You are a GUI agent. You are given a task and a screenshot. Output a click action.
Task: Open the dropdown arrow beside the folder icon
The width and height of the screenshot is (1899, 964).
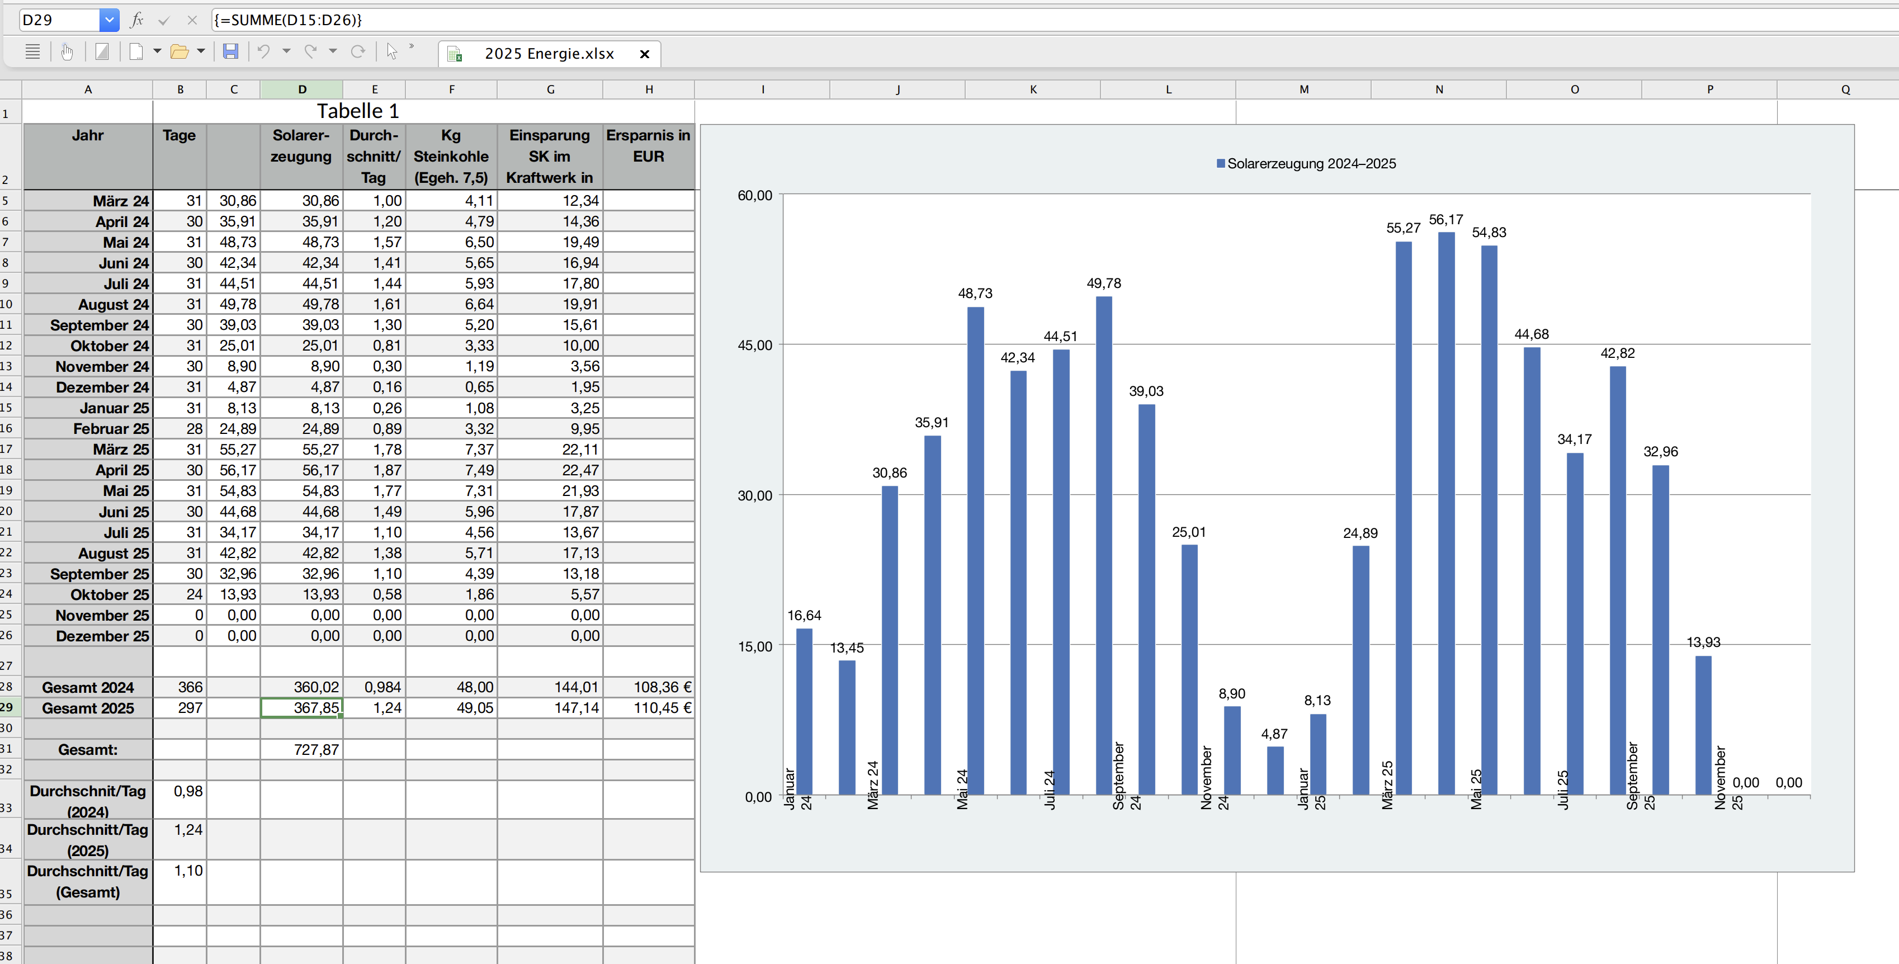pos(201,51)
